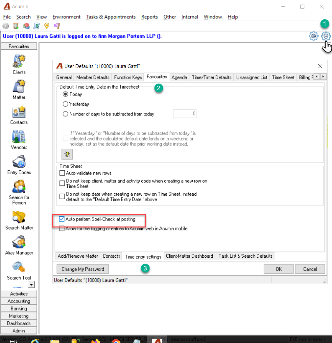Confirm dialog with OK button
Screen dimensions: 332x343
(x=279, y=269)
